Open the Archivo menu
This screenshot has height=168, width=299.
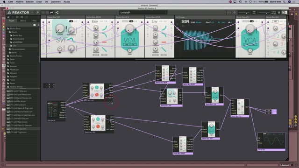click(x=20, y=2)
